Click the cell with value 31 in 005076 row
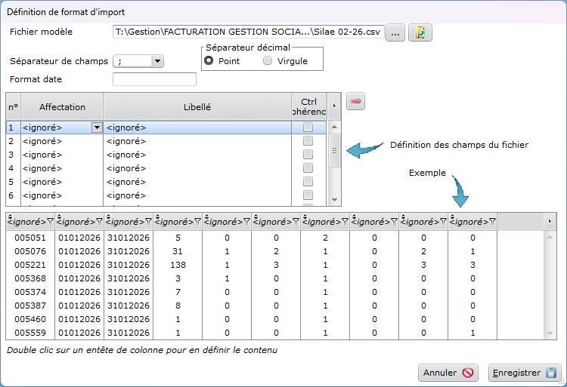The width and height of the screenshot is (567, 387). tap(178, 251)
